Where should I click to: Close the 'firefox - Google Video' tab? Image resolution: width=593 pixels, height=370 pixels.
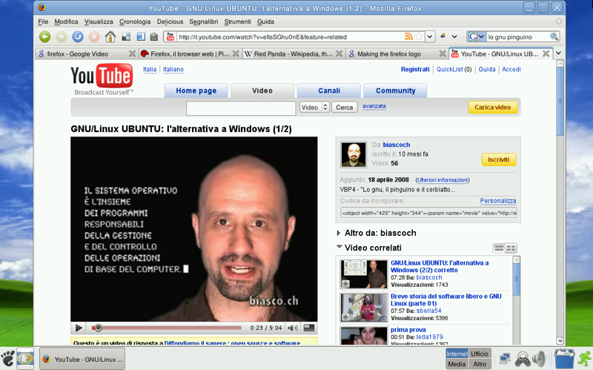(132, 53)
